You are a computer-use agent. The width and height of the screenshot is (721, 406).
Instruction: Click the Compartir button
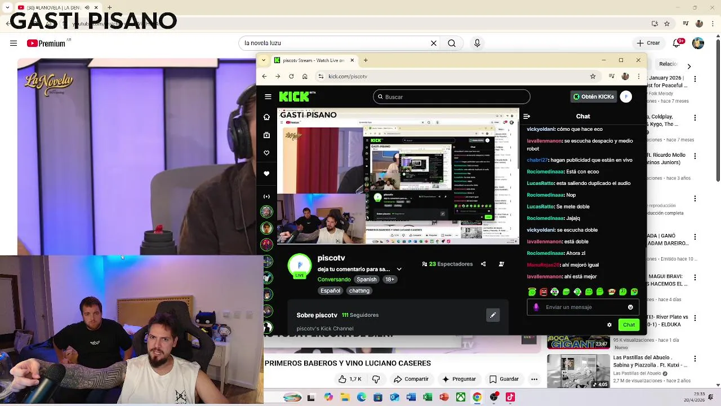411,379
